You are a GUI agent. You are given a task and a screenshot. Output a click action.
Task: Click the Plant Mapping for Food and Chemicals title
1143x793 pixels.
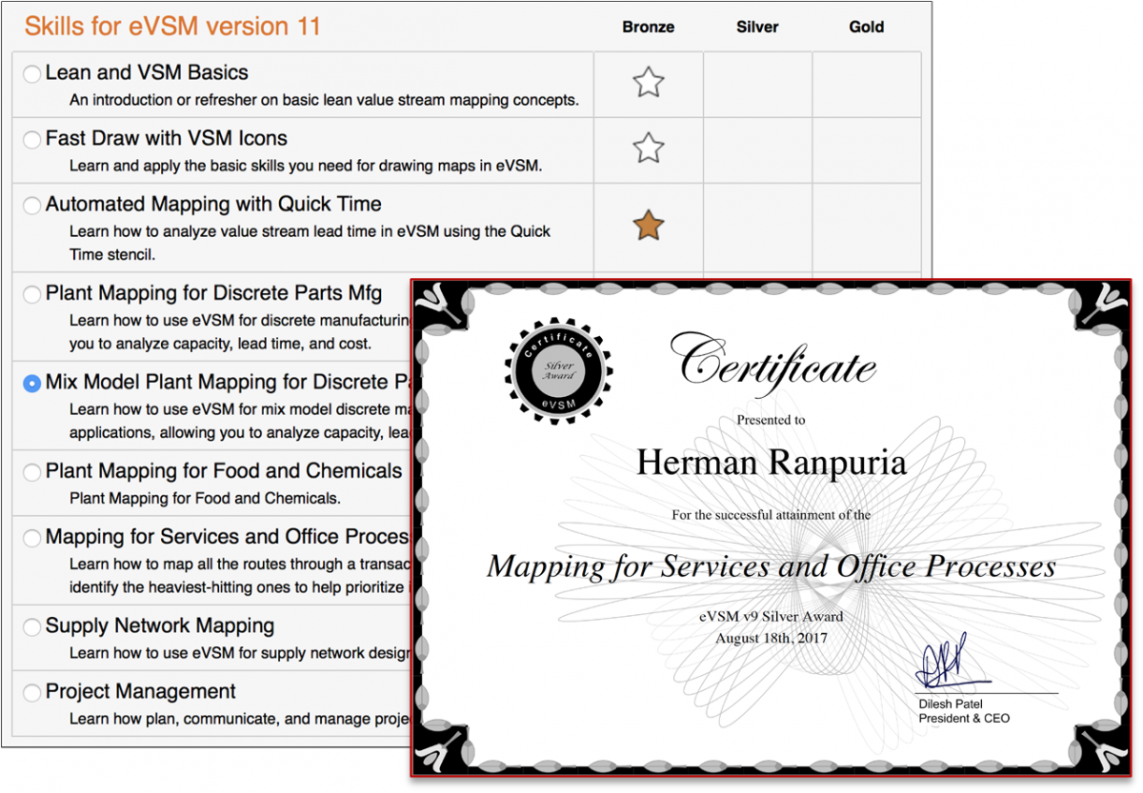pos(224,471)
